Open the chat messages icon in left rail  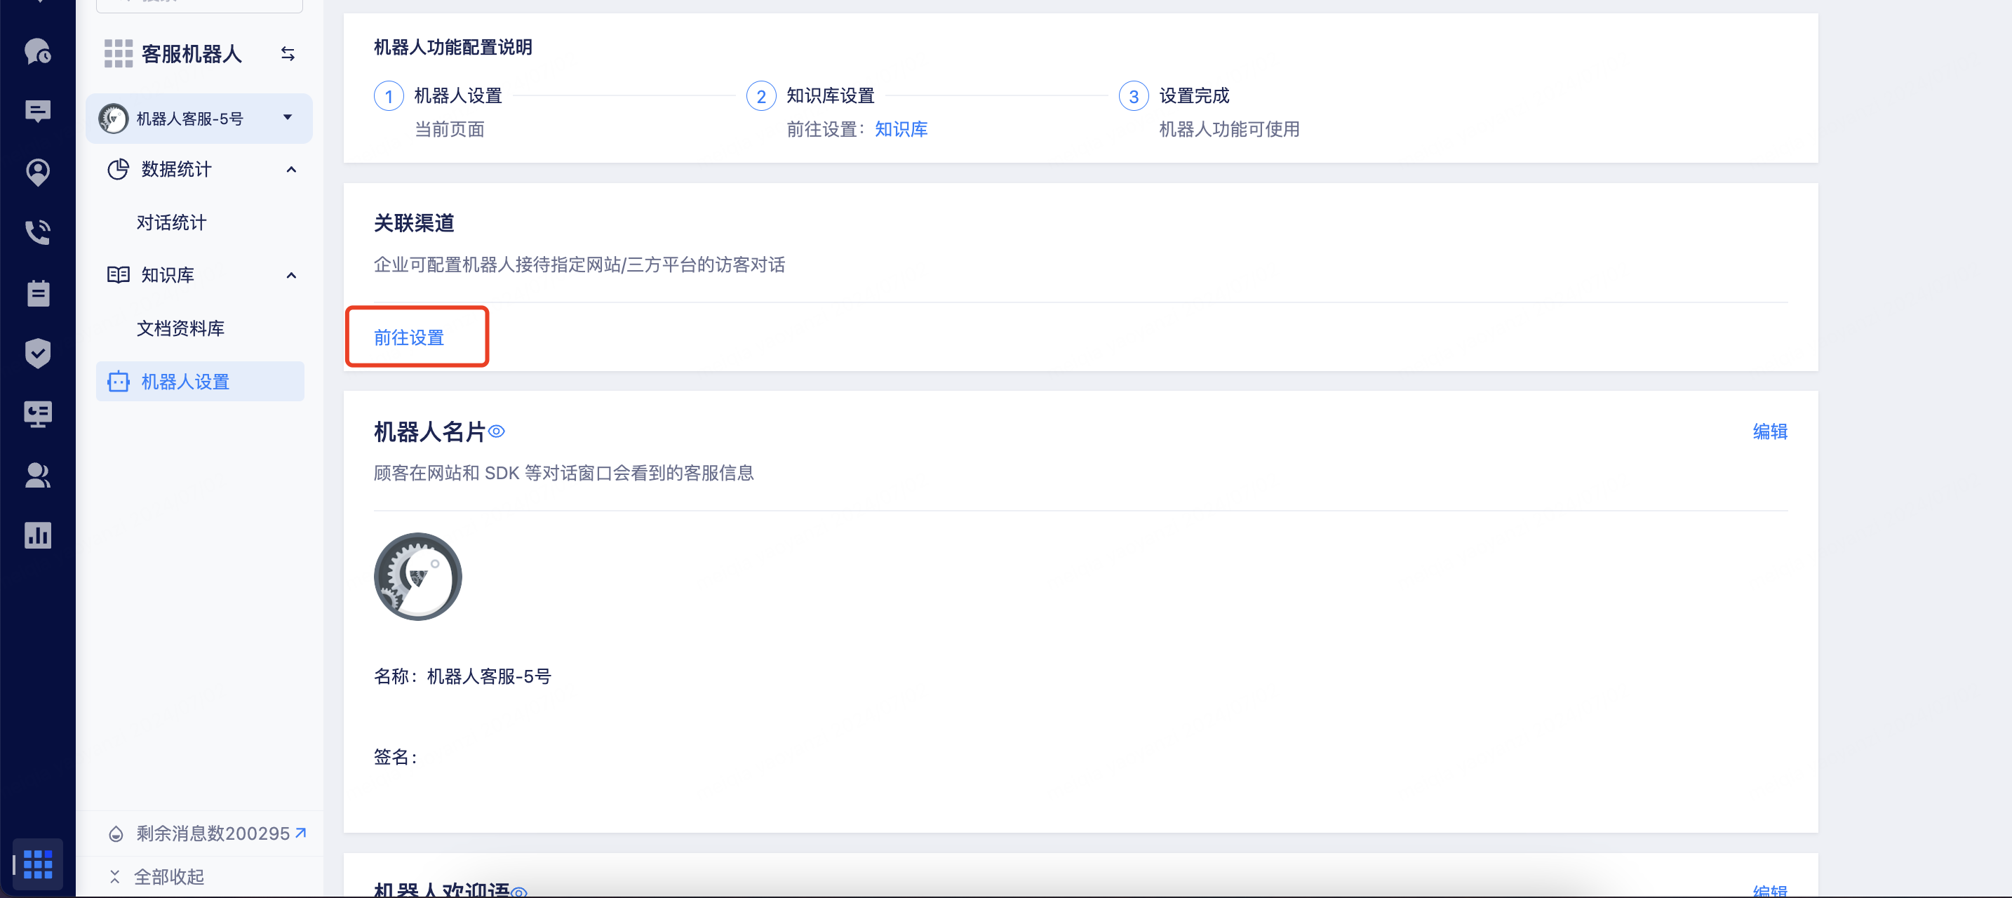[37, 112]
